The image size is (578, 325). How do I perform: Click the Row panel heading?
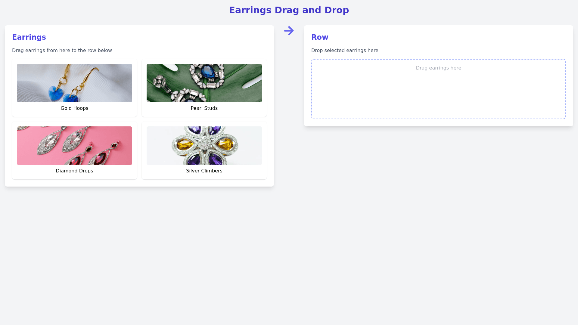click(320, 37)
